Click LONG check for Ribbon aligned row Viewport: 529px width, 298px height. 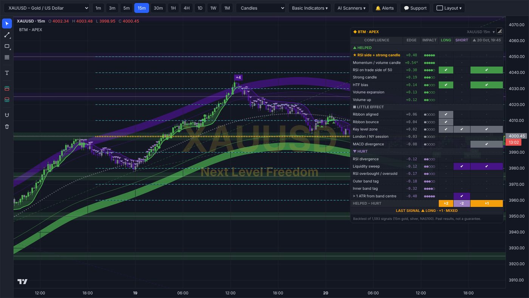coord(446,114)
